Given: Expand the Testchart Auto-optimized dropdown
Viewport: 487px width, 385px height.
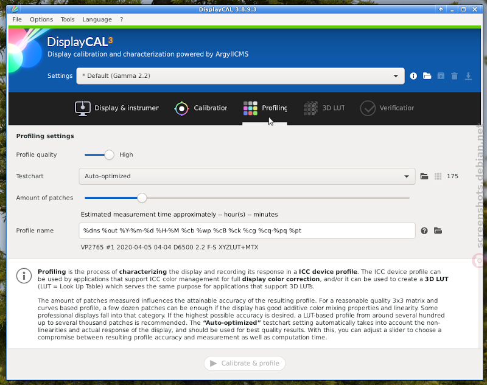Looking at the screenshot, I should click(247, 176).
